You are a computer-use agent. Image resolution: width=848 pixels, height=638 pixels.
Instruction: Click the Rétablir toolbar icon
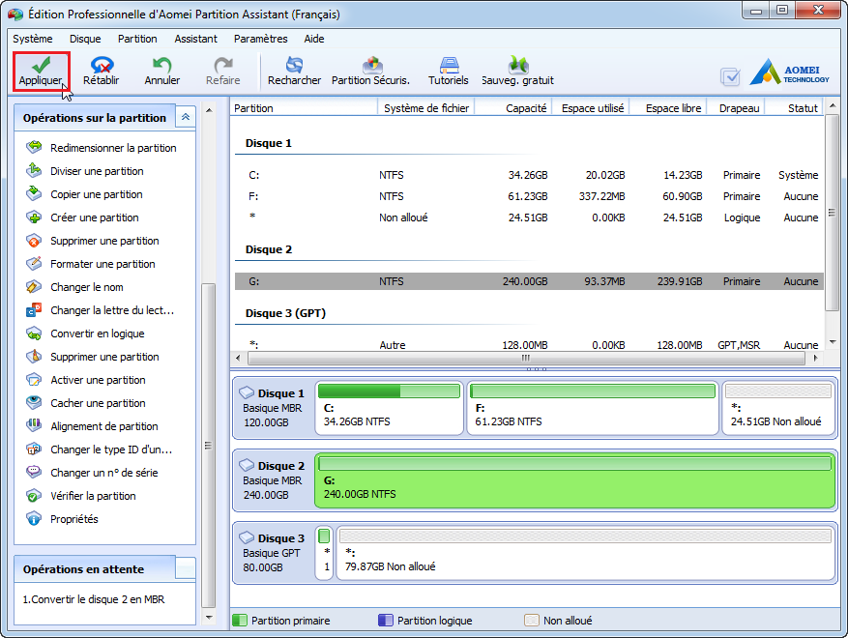(101, 71)
